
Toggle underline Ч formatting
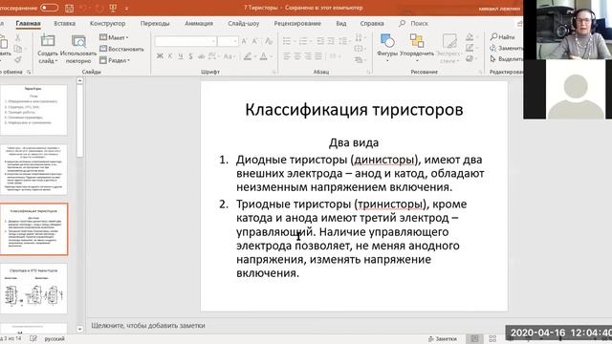click(x=181, y=56)
